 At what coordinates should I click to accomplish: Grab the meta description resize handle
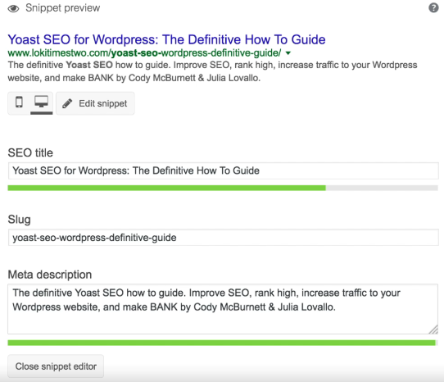tap(433, 330)
